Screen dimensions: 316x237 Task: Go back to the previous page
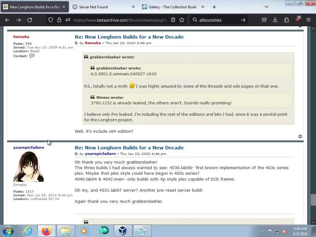pyautogui.click(x=7, y=20)
